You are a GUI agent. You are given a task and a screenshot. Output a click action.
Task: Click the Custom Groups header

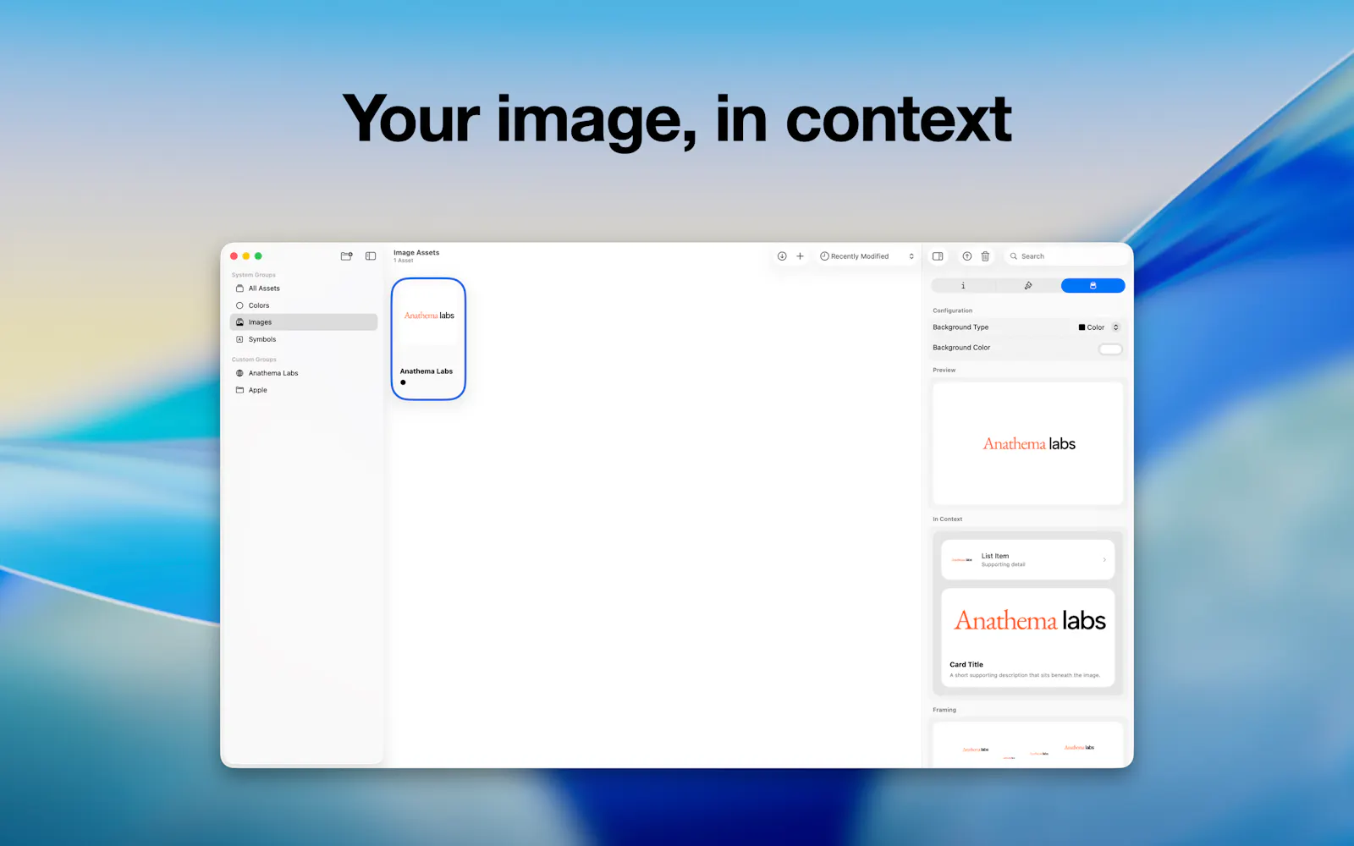point(254,360)
